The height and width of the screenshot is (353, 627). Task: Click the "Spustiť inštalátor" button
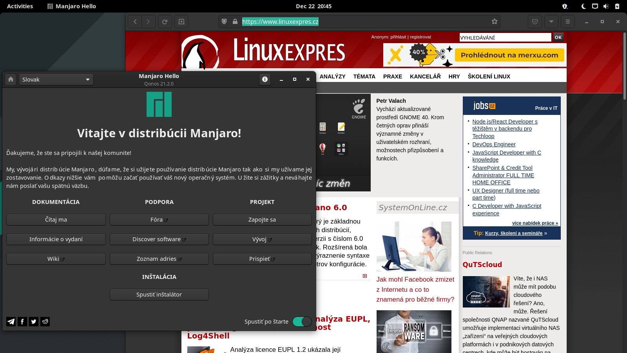click(159, 295)
